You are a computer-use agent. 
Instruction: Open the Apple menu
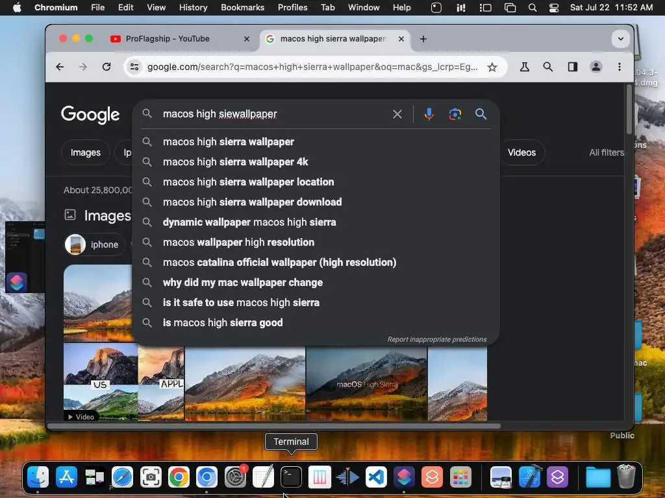(x=17, y=7)
